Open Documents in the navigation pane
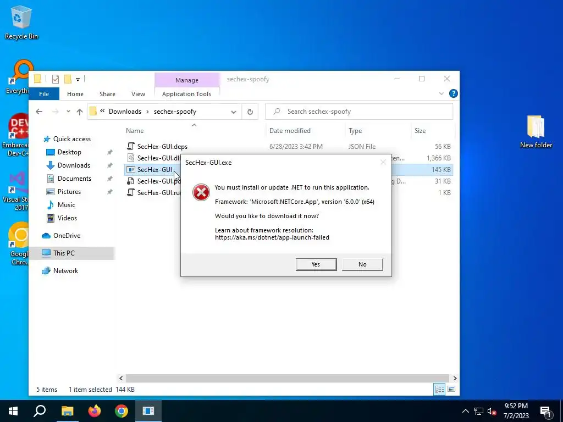 [x=74, y=179]
